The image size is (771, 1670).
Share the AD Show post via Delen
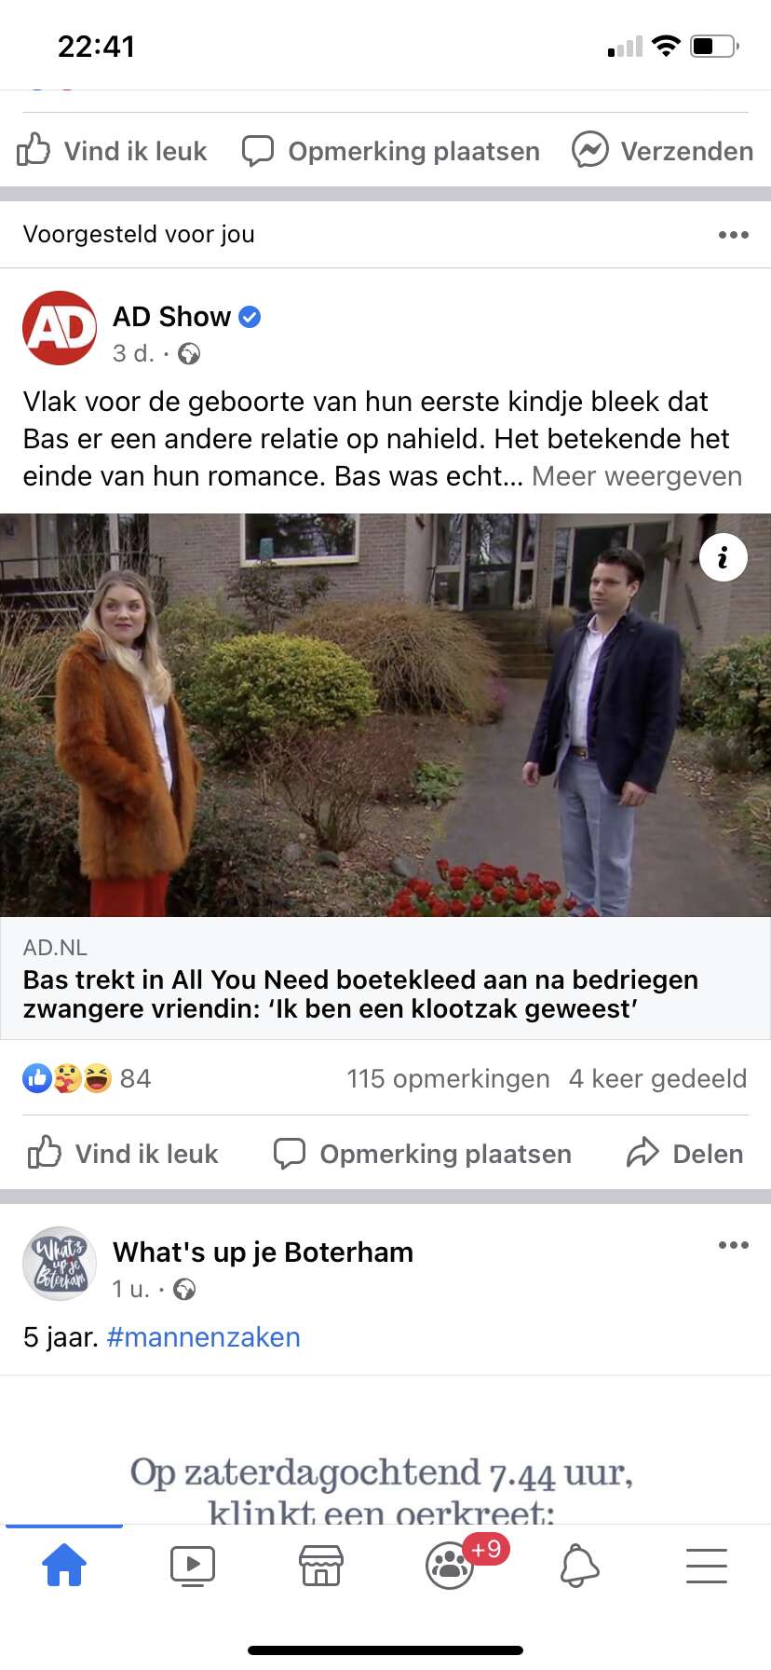(x=685, y=1154)
